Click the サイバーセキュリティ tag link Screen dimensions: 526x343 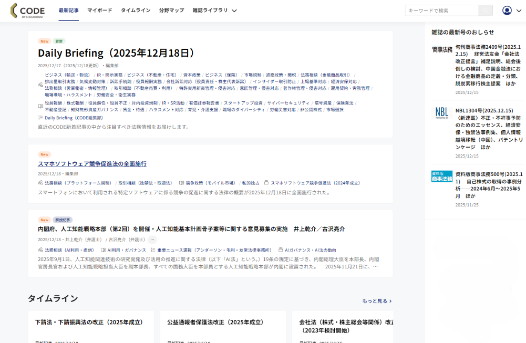click(288, 103)
